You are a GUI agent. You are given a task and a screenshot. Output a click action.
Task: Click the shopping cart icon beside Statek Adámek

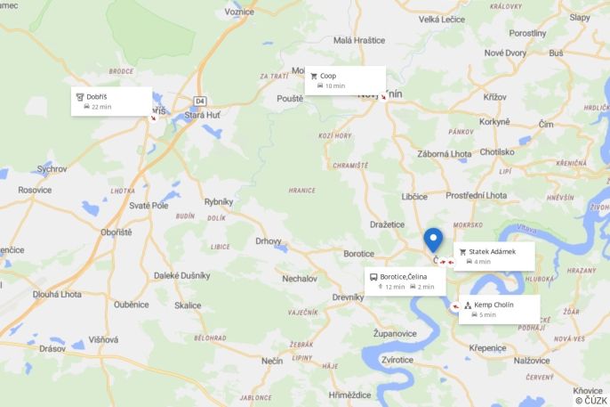(x=462, y=252)
